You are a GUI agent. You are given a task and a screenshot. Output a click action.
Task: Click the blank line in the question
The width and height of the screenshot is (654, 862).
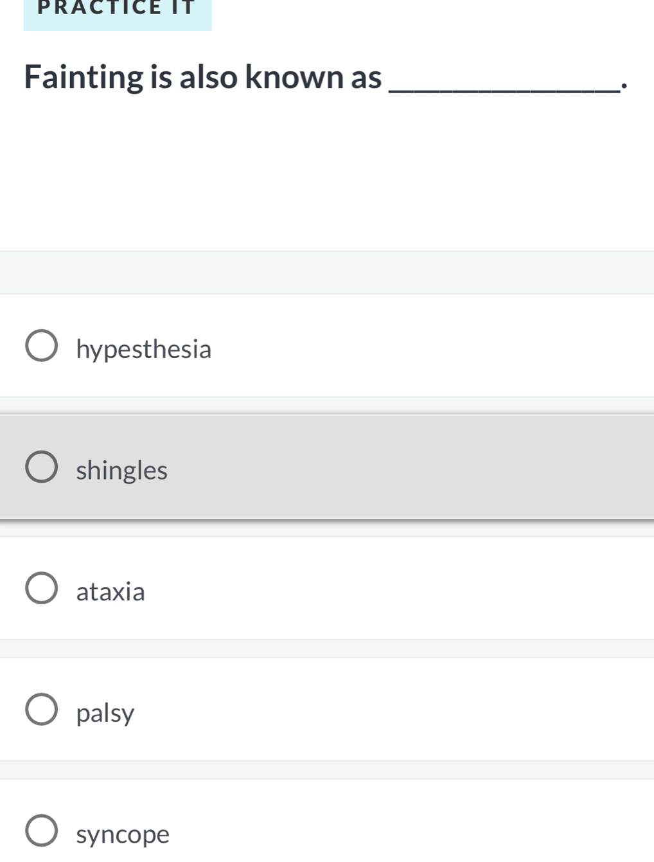click(x=505, y=87)
